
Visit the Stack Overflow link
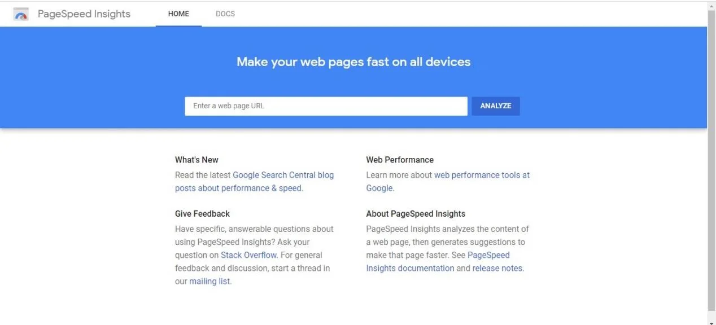click(x=249, y=255)
